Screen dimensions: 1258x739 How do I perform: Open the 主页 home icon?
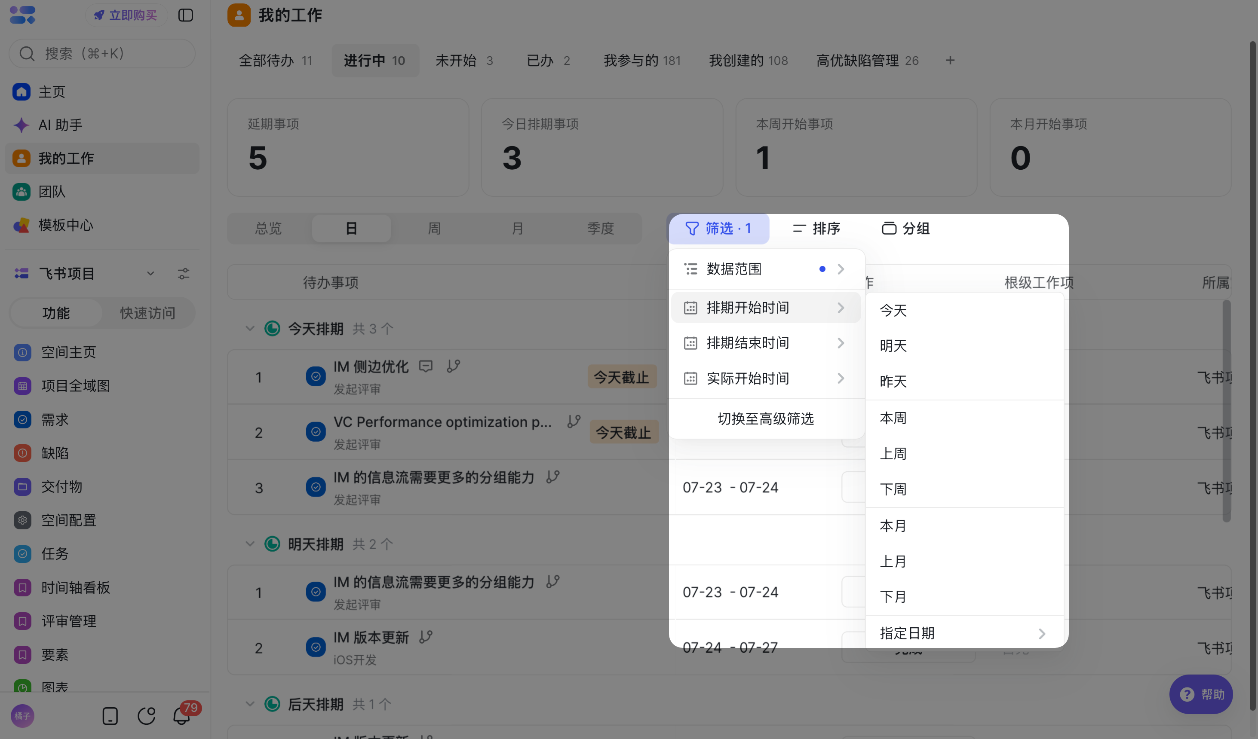pyautogui.click(x=21, y=92)
